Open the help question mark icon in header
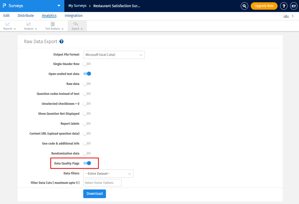 pos(284,6)
